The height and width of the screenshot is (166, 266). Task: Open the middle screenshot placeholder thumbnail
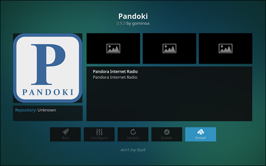click(x=169, y=49)
